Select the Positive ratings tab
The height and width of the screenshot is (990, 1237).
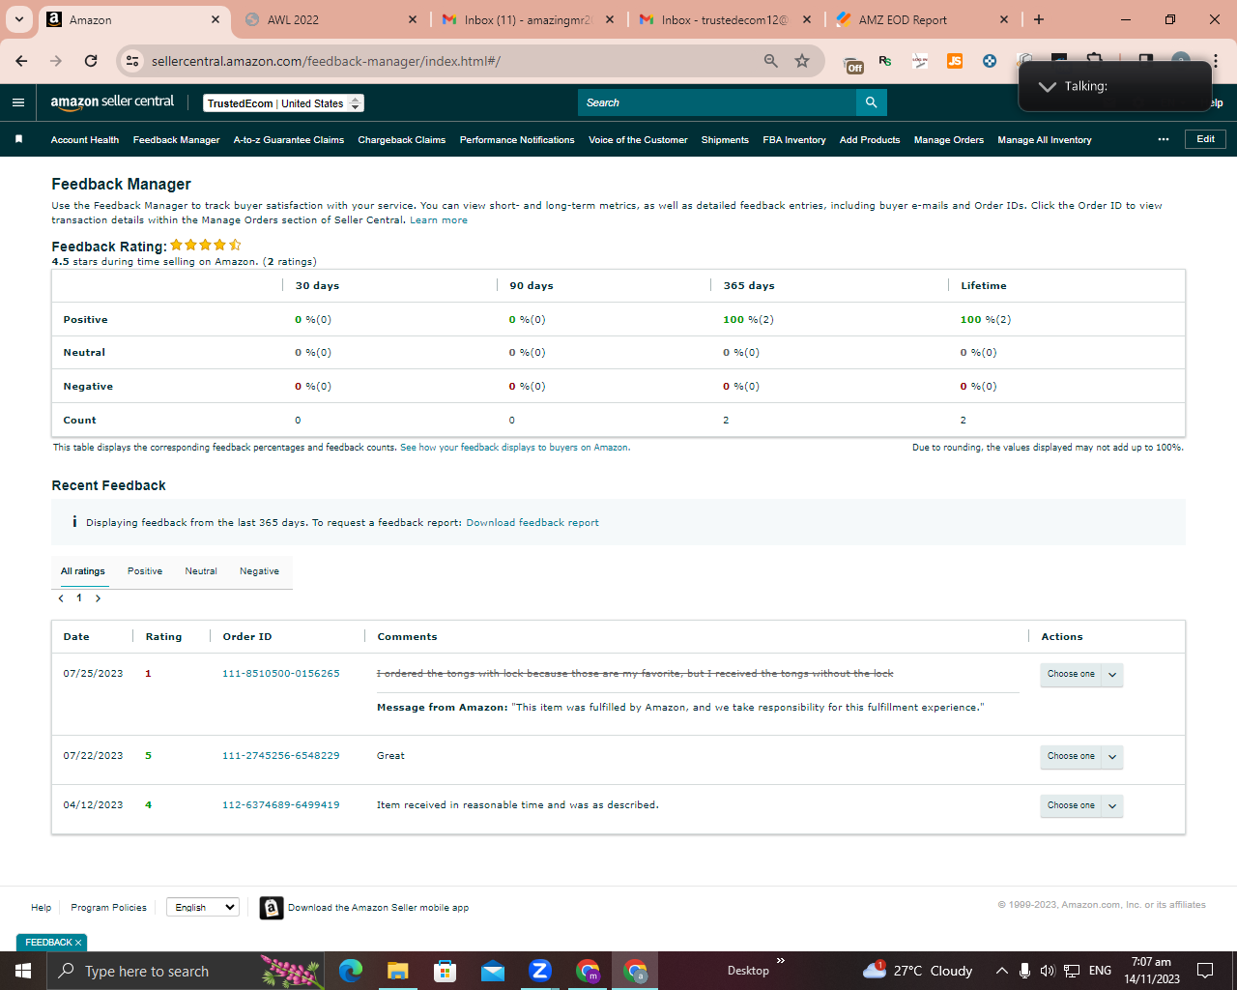(145, 571)
